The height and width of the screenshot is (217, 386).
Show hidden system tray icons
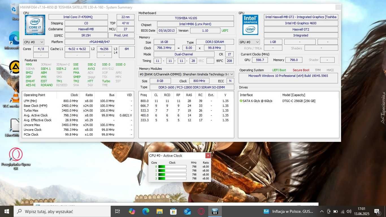[322, 211]
